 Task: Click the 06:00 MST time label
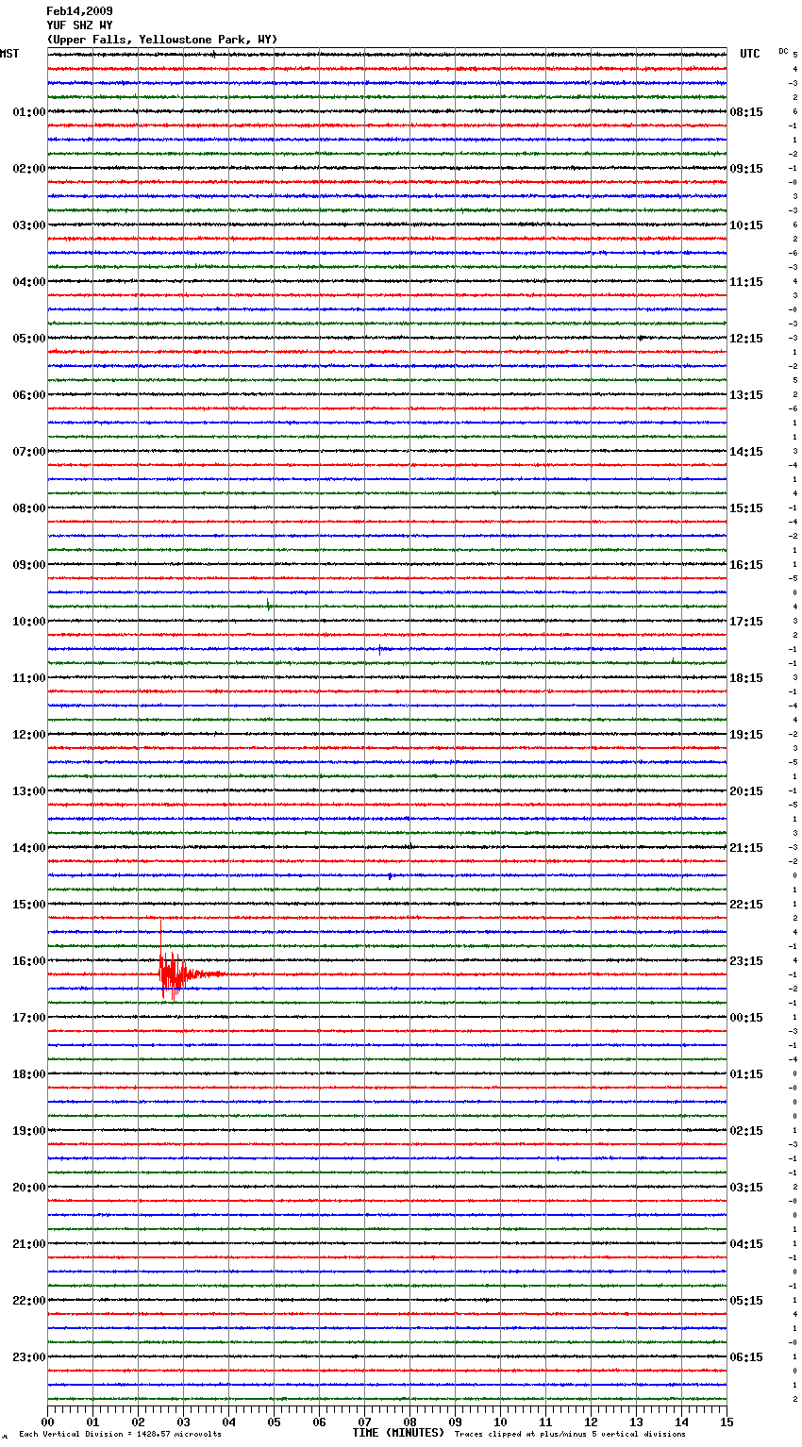click(x=28, y=395)
